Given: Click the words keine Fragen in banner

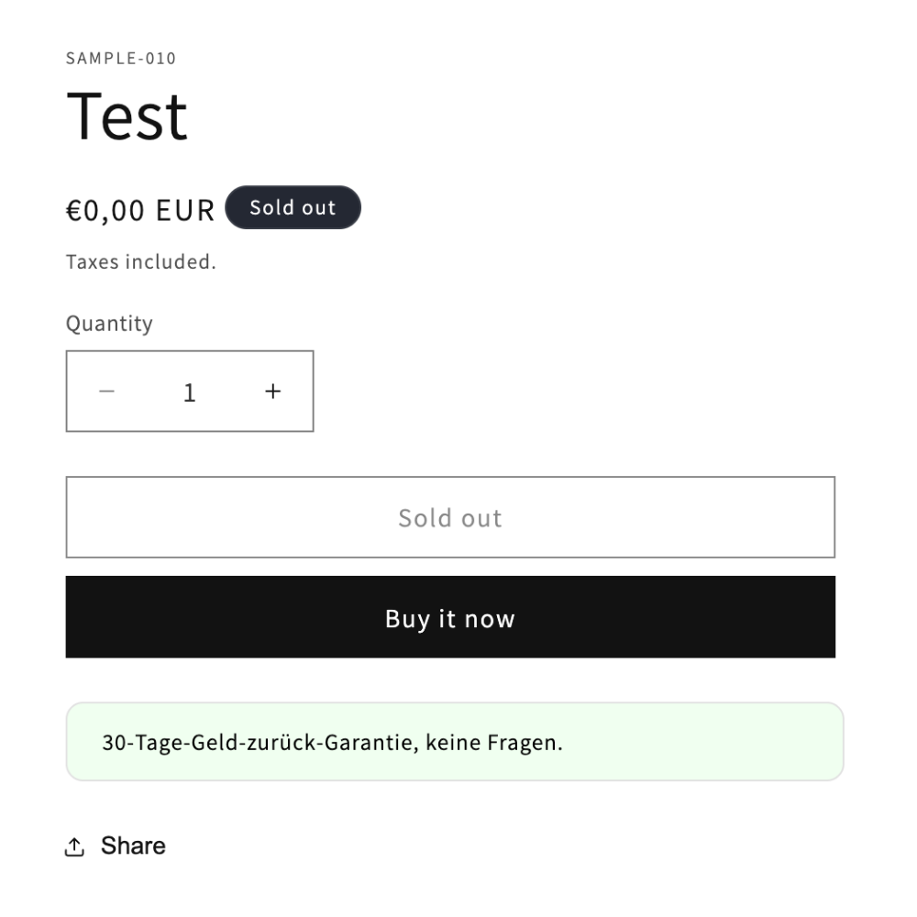Looking at the screenshot, I should point(493,742).
